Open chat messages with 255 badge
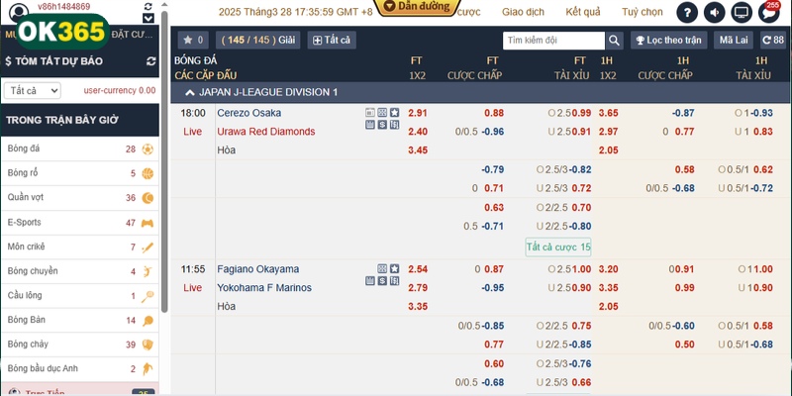 click(767, 13)
